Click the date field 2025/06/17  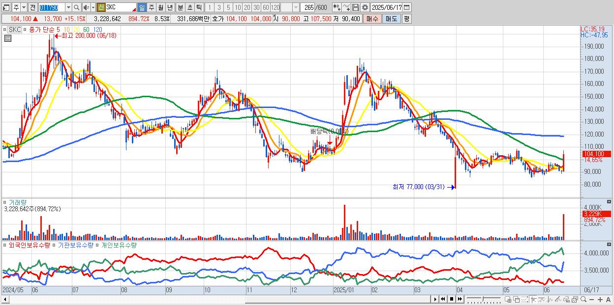386,7
